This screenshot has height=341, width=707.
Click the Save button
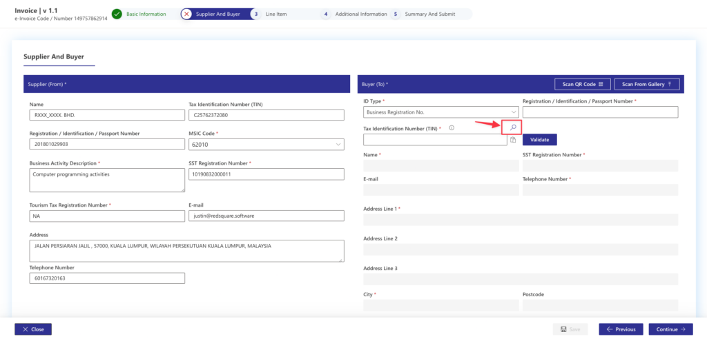coord(570,329)
